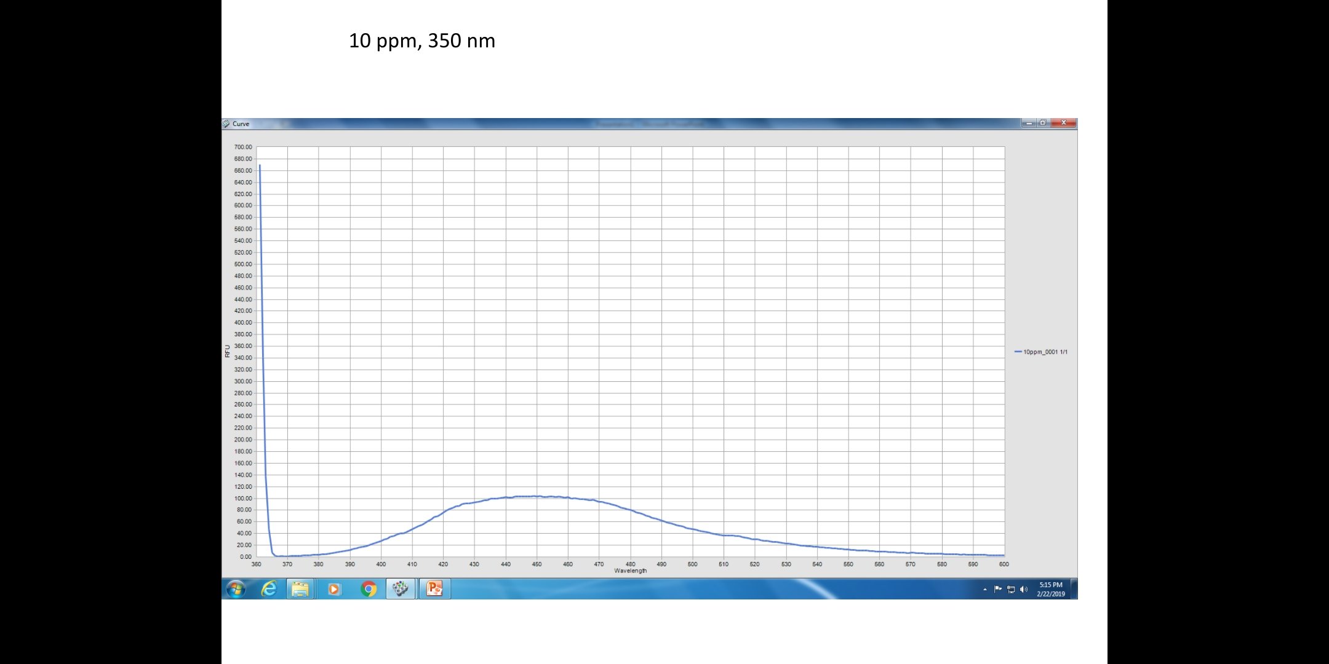
Task: Click Show Desktop strip at taskbar end
Action: point(1074,589)
